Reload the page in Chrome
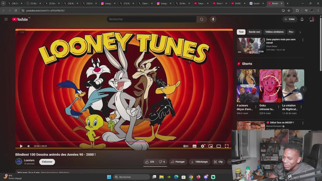The image size is (322, 181). pyautogui.click(x=16, y=11)
